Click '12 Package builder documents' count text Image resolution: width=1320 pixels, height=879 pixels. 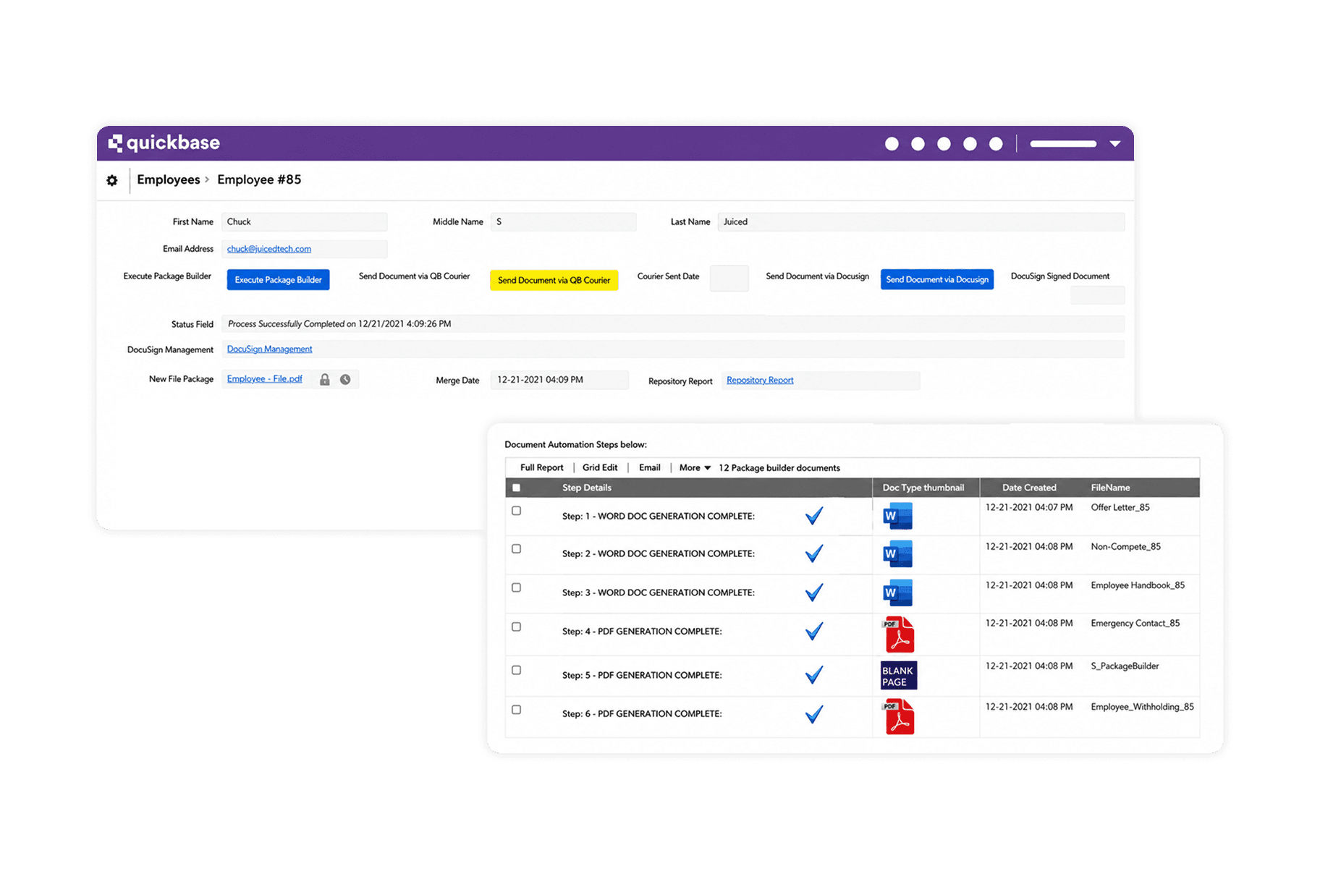779,468
